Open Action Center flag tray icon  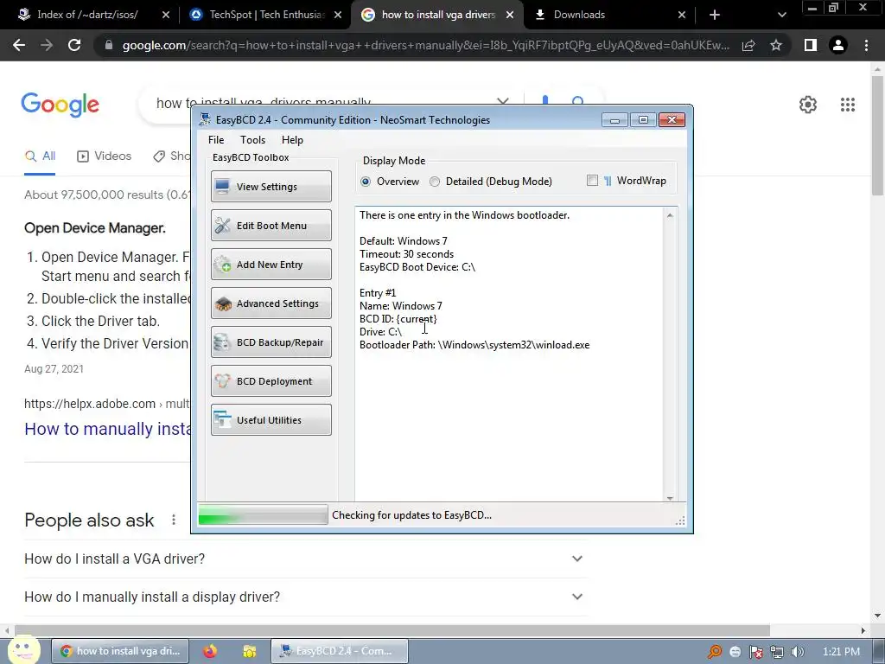pos(755,652)
